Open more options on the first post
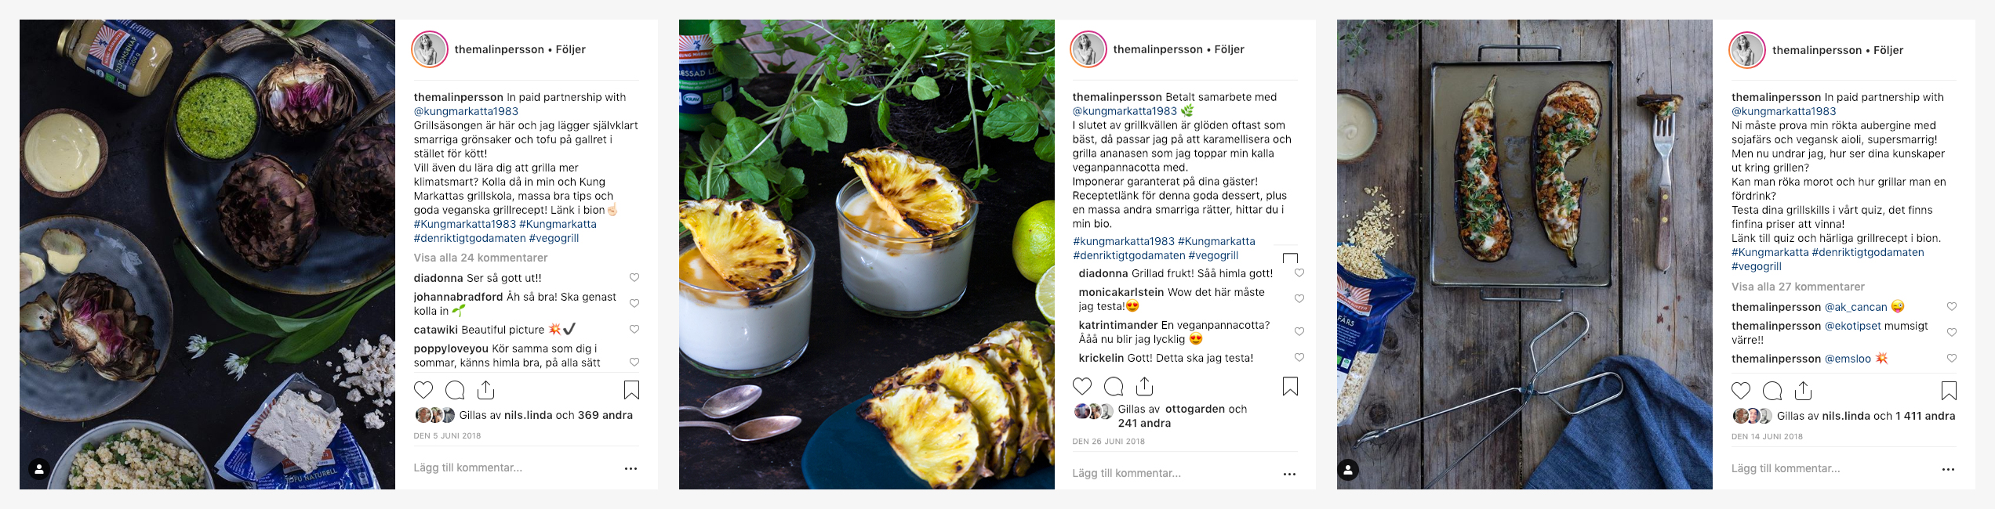This screenshot has height=509, width=1995. click(630, 468)
